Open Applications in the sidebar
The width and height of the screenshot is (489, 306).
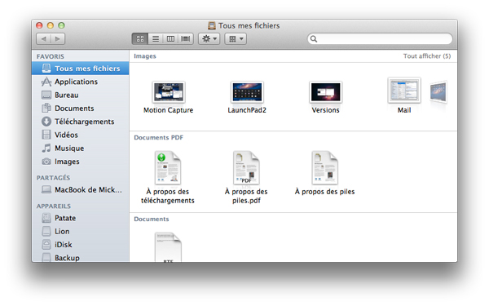coord(81,82)
